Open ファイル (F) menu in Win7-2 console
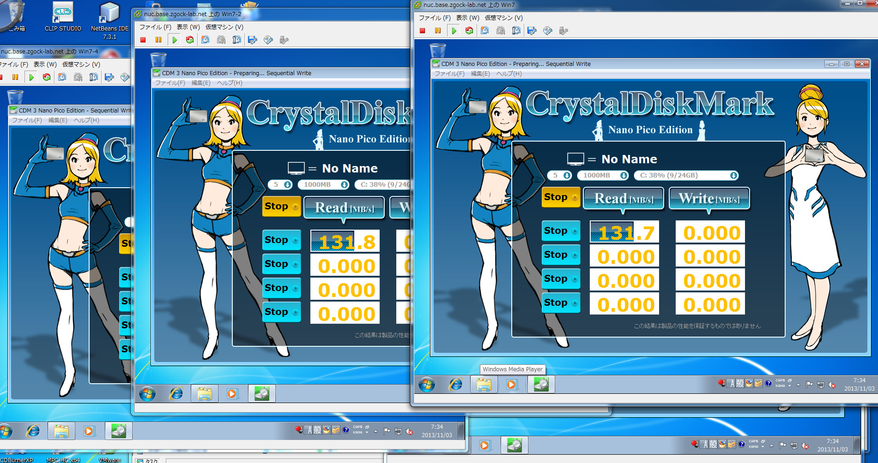 tap(155, 27)
